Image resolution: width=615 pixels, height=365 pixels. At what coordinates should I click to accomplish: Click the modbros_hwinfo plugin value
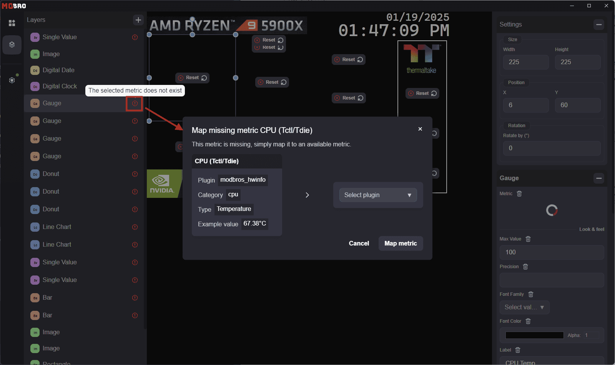(x=243, y=180)
